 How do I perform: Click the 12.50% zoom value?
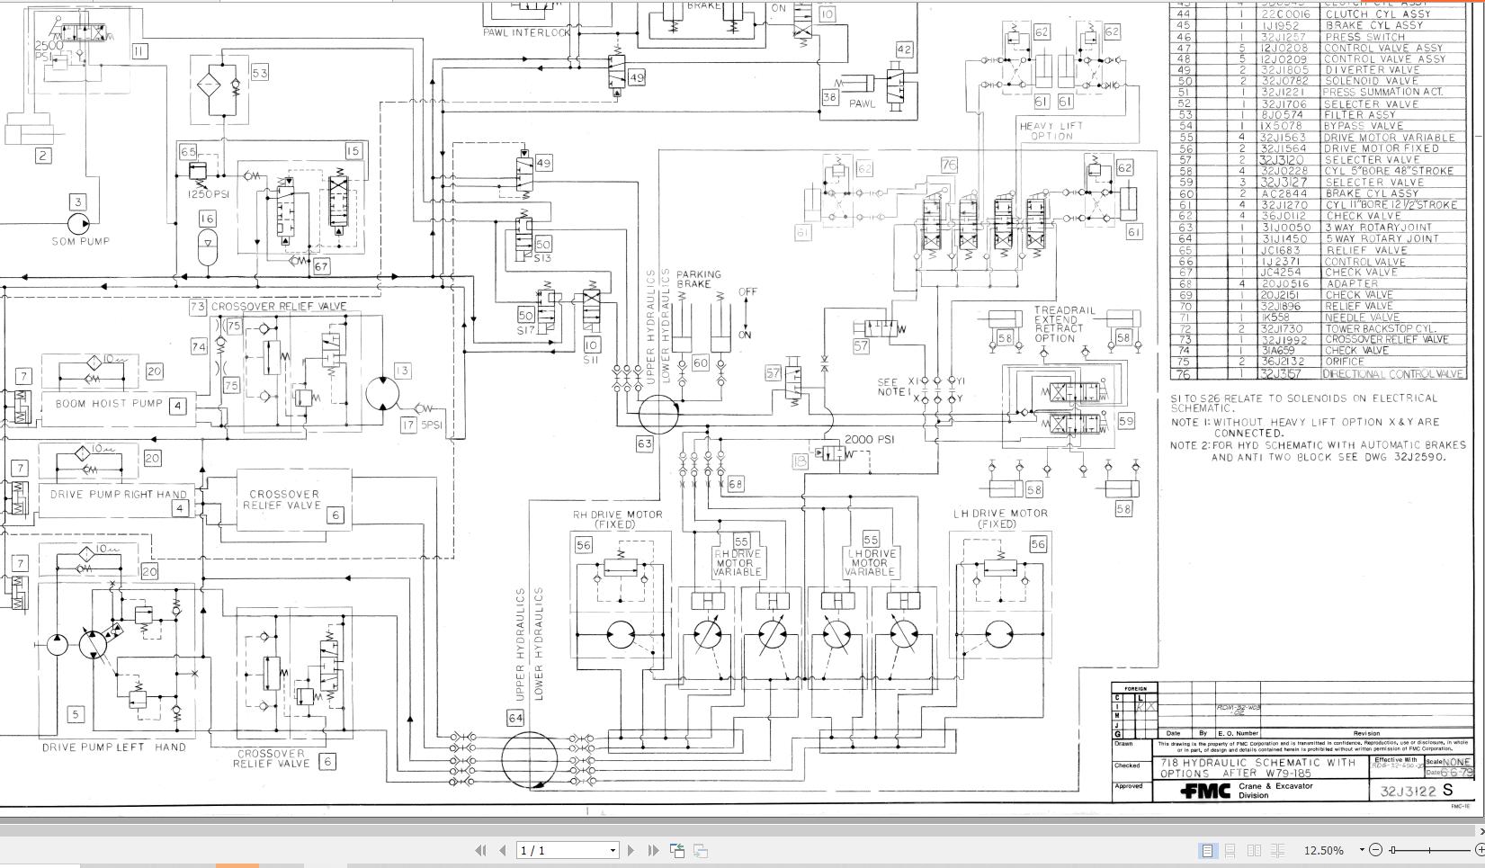pyautogui.click(x=1323, y=850)
